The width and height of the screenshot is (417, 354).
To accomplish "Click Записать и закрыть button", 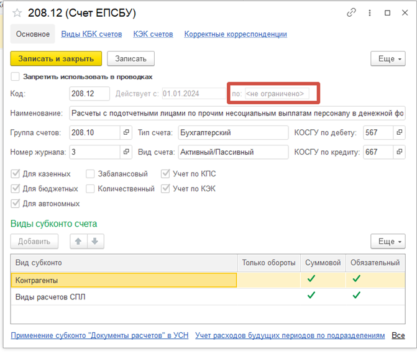I will tap(56, 58).
